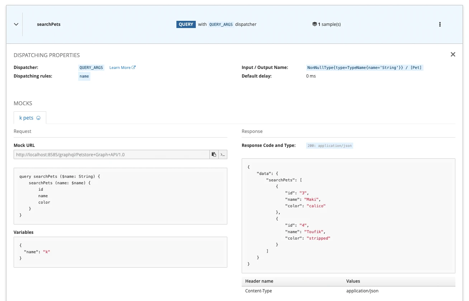Viewport: 469px width, 301px height.
Task: Click the external link icon beside Learn More
Action: [134, 68]
